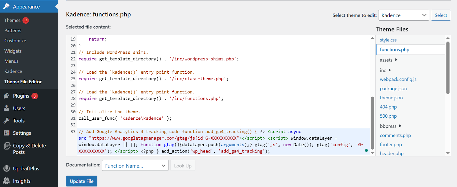Click the green status dot in editor
This screenshot has width=457, height=187.
click(x=366, y=150)
